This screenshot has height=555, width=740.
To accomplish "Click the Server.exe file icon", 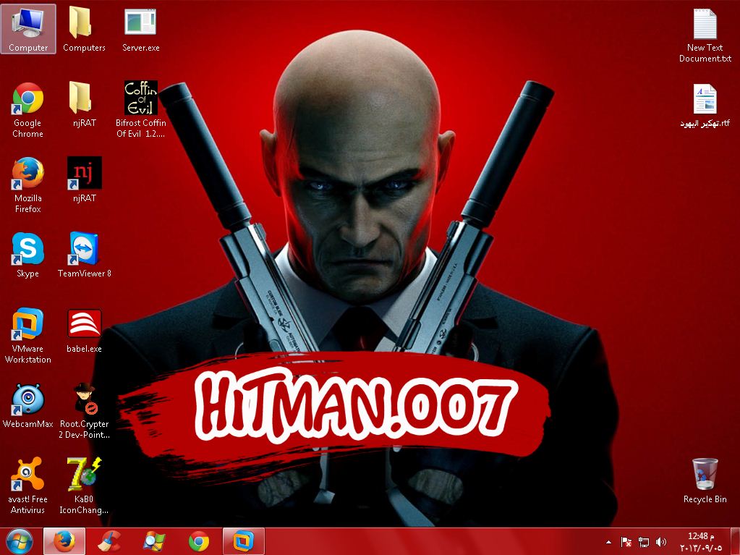I will 140,25.
